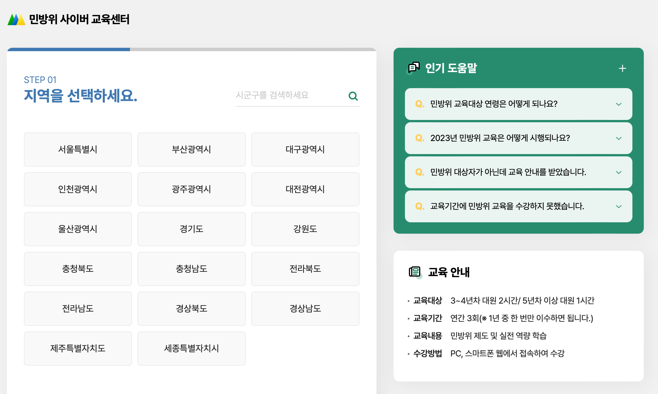The height and width of the screenshot is (394, 658).
Task: Click the search magnifier icon
Action: tap(353, 96)
